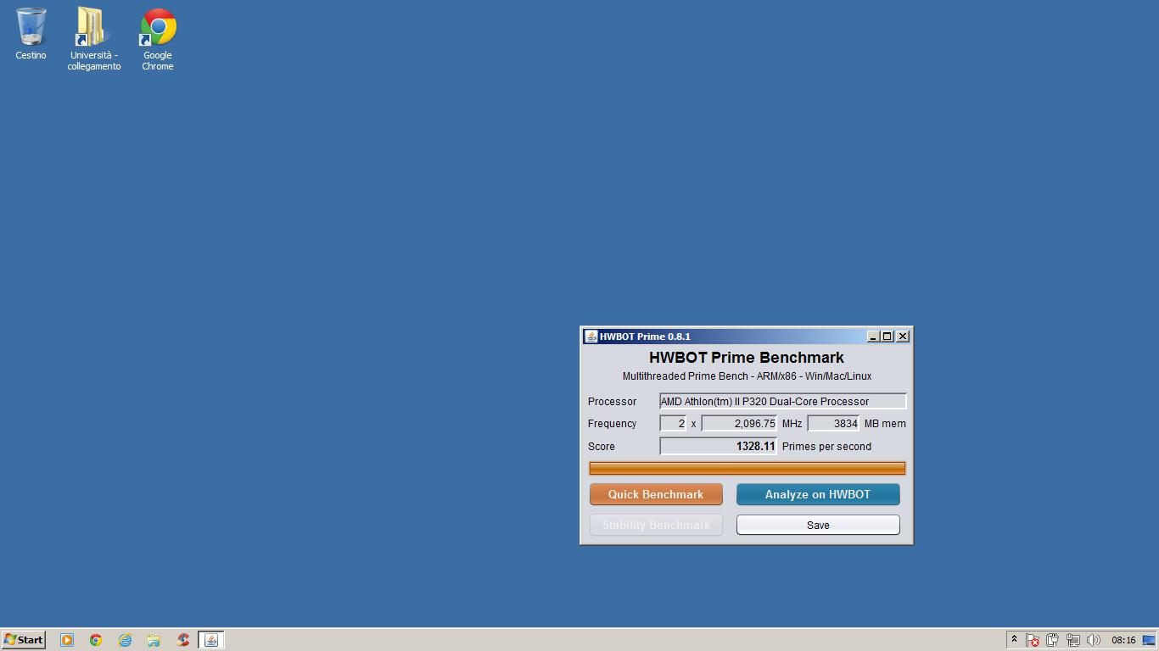This screenshot has width=1159, height=651.
Task: Select the Google Chrome desktop shortcut
Action: coord(158,39)
